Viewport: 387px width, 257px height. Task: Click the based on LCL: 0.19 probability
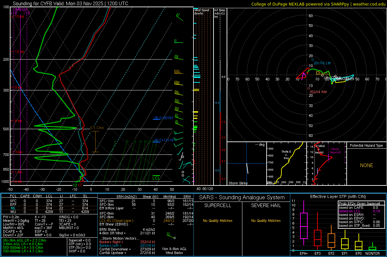point(359,211)
